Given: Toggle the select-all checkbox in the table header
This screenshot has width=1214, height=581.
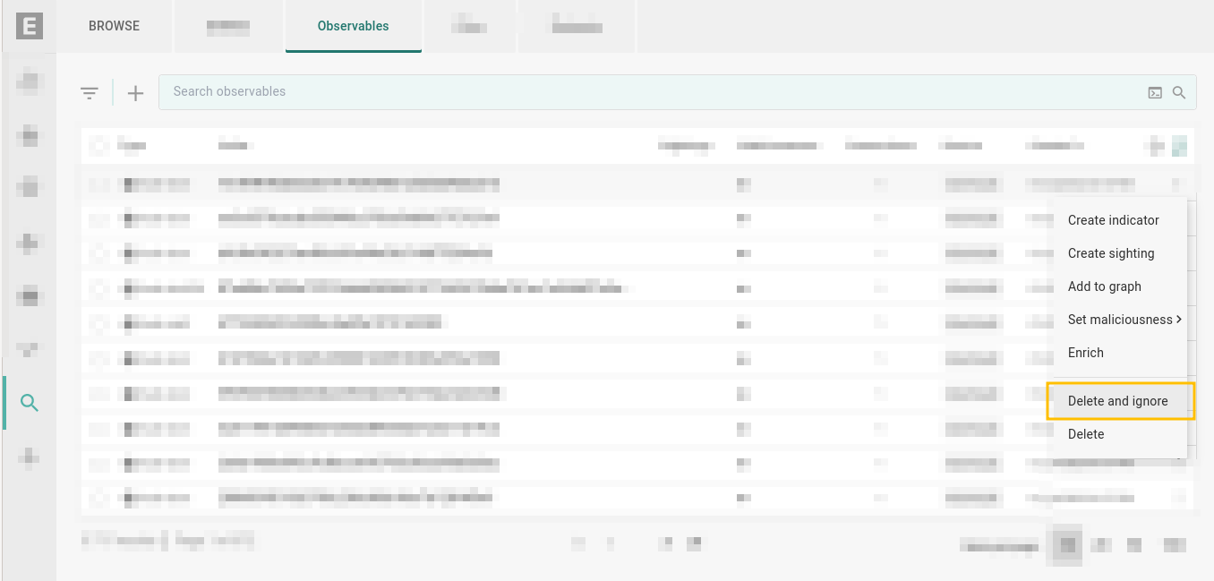Looking at the screenshot, I should 98,146.
